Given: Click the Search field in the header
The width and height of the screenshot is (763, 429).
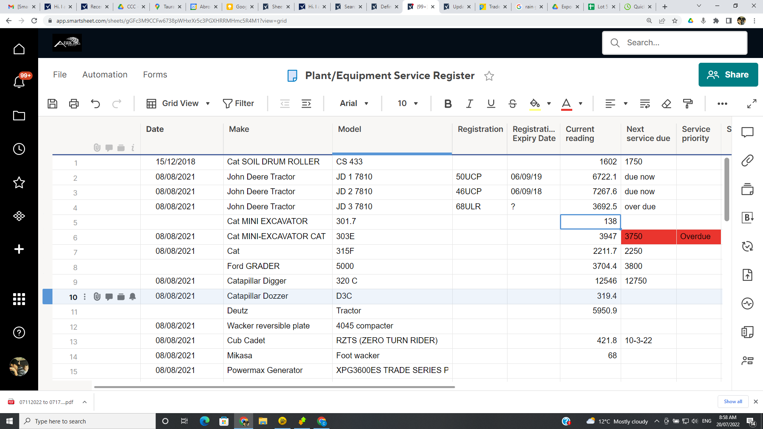Looking at the screenshot, I should pos(674,43).
